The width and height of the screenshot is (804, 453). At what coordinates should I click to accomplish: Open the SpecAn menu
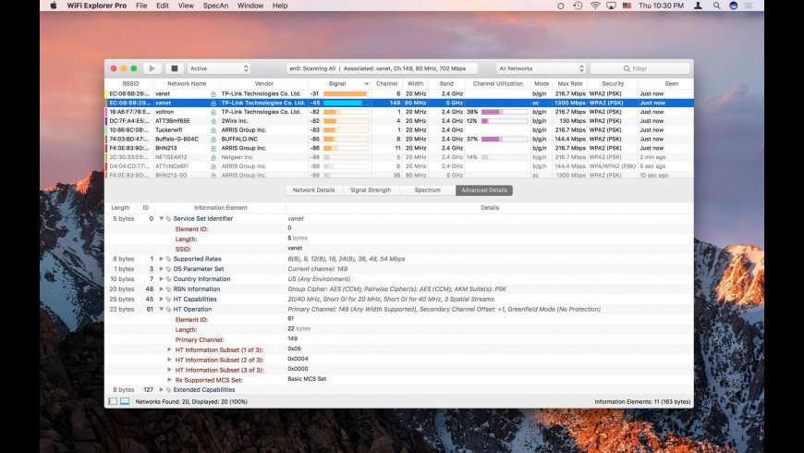tap(215, 6)
